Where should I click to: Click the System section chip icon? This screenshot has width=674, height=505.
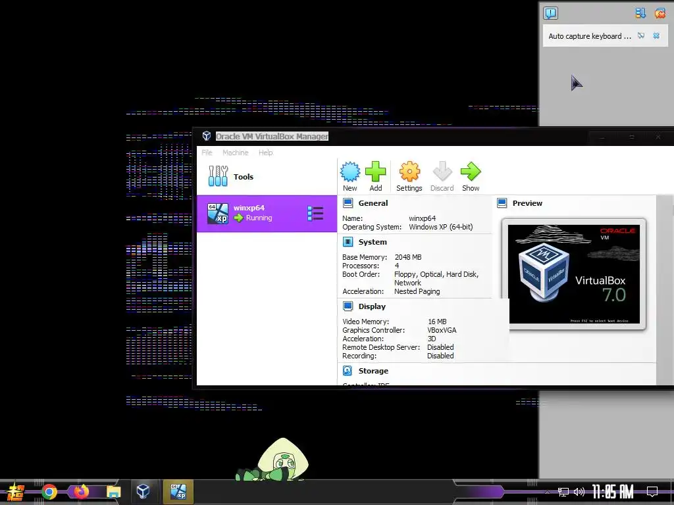tap(348, 242)
